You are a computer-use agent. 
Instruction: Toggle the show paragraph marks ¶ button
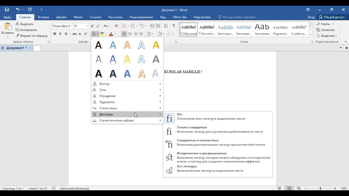[174, 26]
